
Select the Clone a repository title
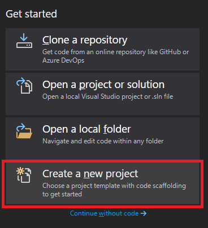(85, 40)
